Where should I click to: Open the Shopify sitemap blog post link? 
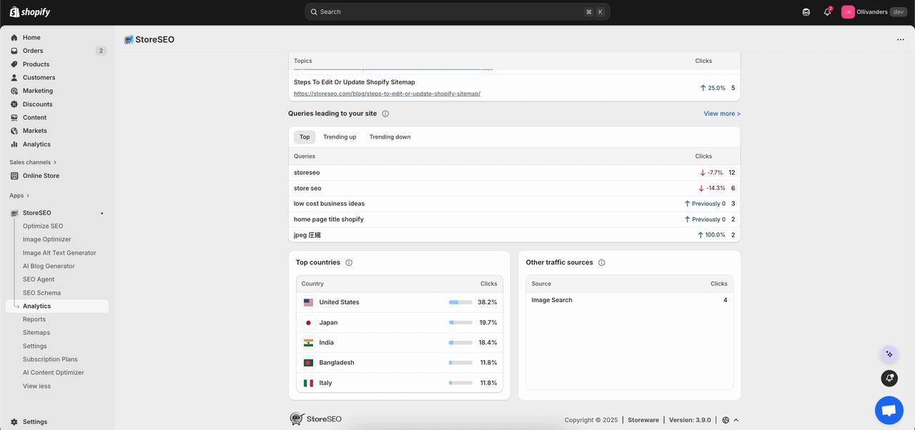tap(386, 93)
